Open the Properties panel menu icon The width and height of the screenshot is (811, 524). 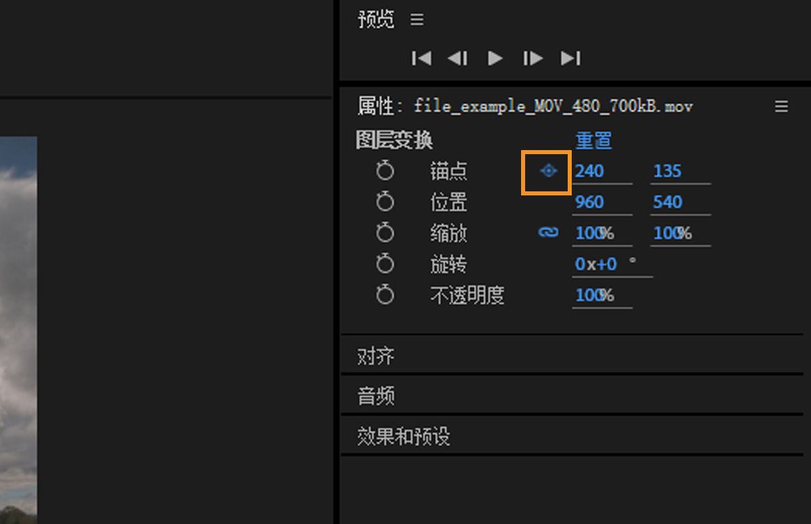[x=781, y=106]
